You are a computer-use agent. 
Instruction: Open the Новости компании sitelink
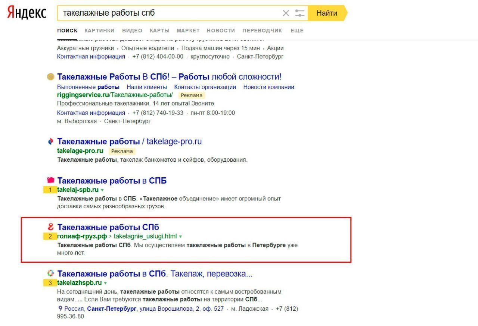click(269, 87)
